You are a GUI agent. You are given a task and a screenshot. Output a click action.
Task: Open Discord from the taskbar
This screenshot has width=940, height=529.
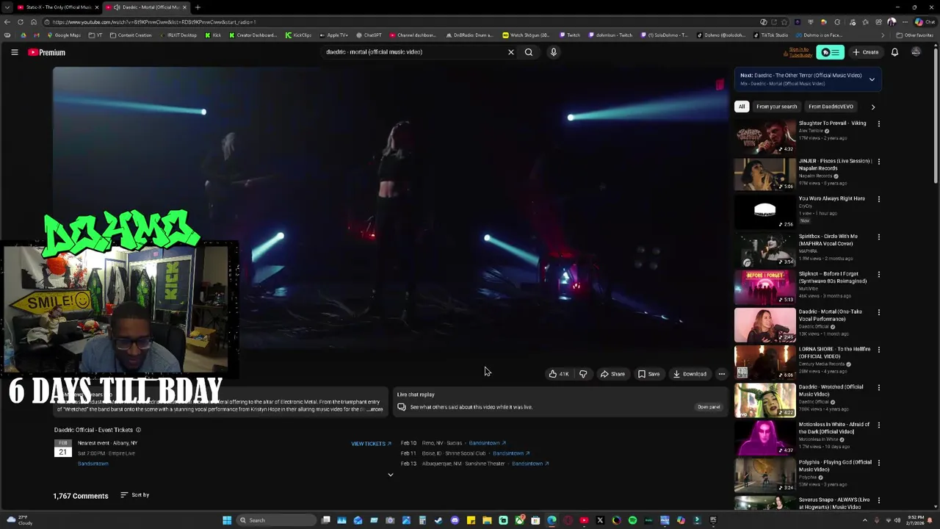point(455,520)
